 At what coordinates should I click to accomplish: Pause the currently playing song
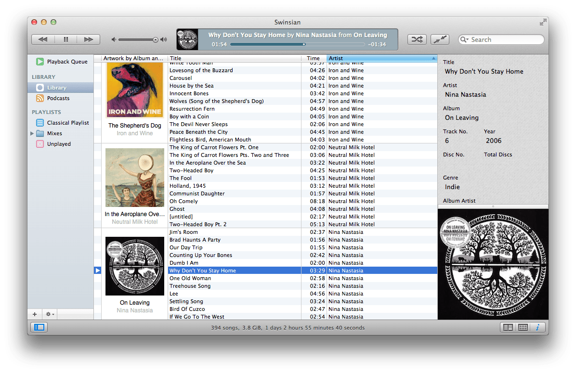(66, 39)
